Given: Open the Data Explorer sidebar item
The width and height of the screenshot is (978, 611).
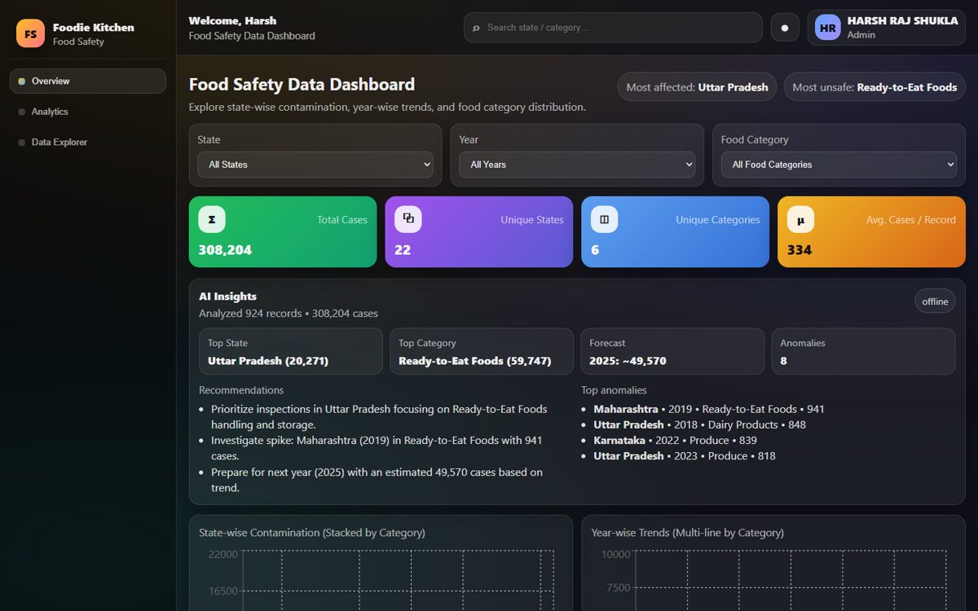Looking at the screenshot, I should (88, 143).
